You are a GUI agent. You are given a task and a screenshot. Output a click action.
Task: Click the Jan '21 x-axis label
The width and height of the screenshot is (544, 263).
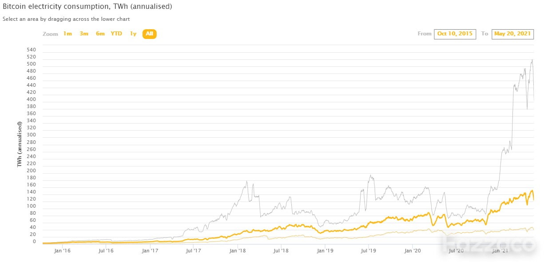[500, 251]
